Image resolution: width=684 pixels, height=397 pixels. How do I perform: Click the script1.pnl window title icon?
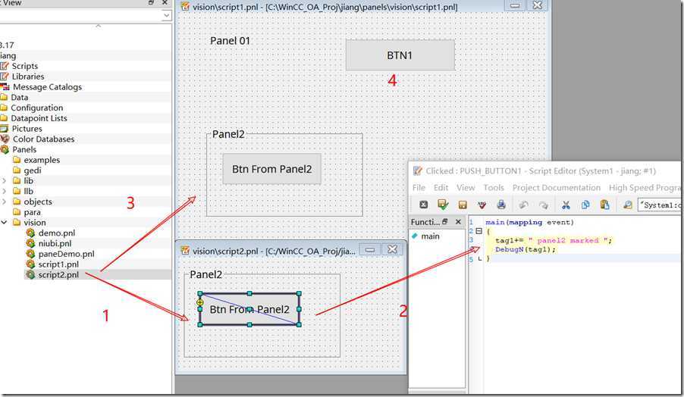pos(185,7)
